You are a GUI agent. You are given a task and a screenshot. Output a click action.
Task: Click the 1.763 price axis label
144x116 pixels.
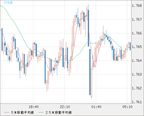click(x=137, y=74)
